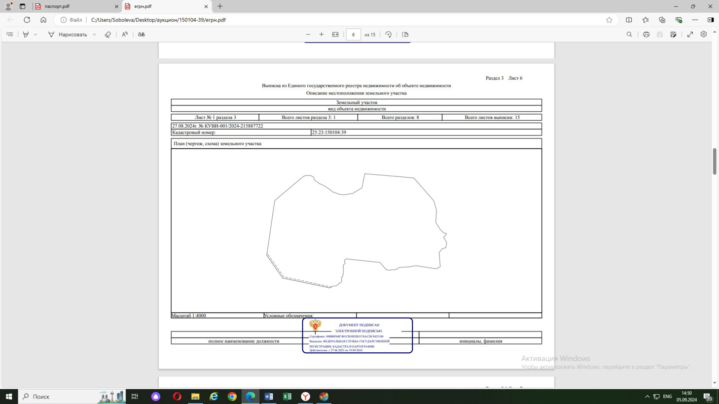The width and height of the screenshot is (719, 404).
Task: Click the page number input field
Action: (353, 34)
